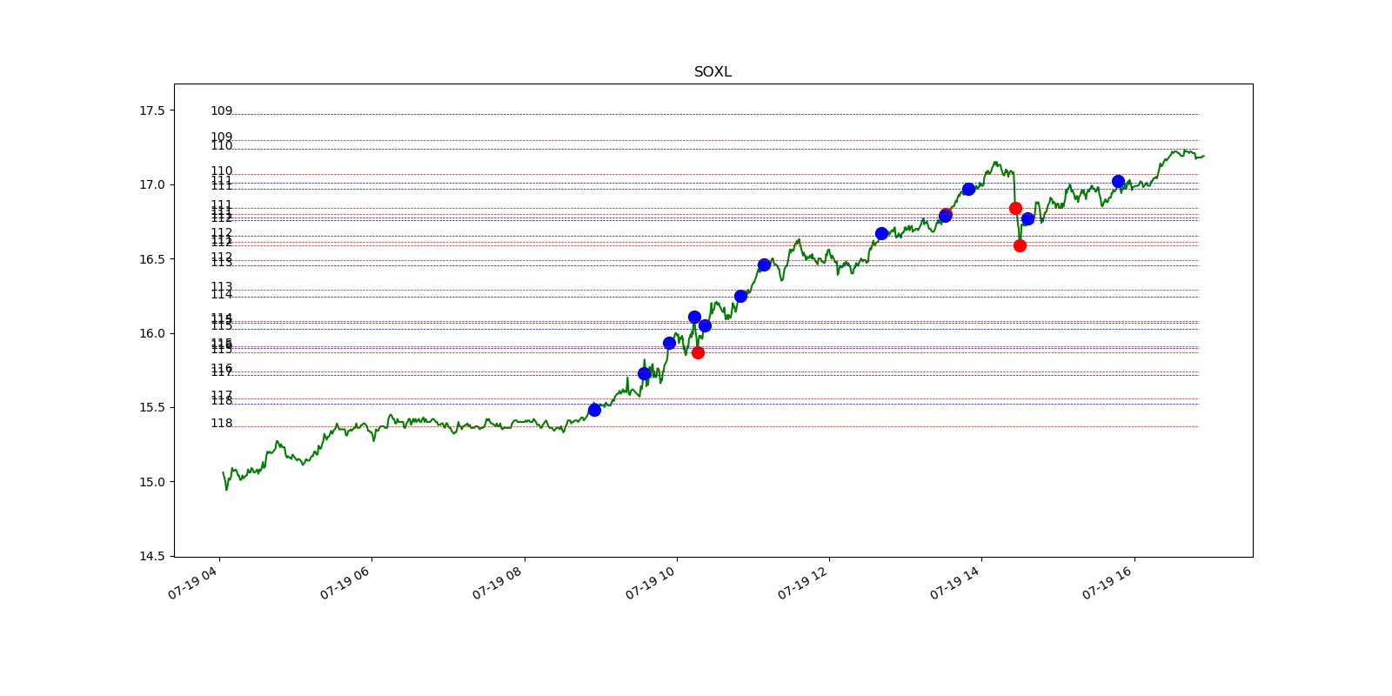
Task: Select the lowest red marker after 14:00
Action: tap(1020, 245)
